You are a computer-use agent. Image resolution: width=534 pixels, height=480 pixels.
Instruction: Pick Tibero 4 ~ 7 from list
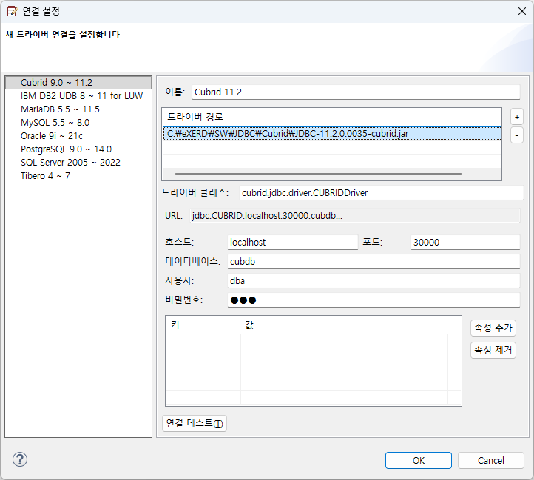[x=46, y=176]
